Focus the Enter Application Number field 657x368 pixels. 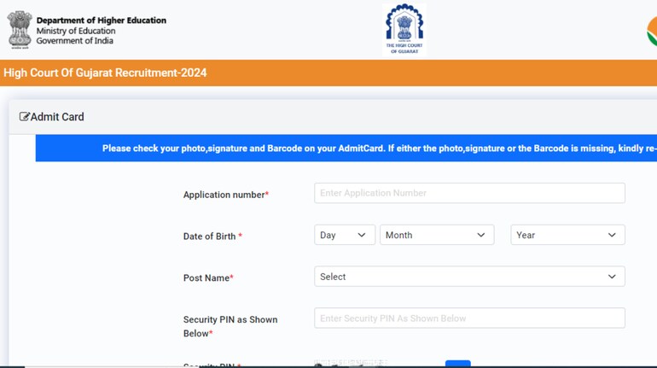point(469,194)
